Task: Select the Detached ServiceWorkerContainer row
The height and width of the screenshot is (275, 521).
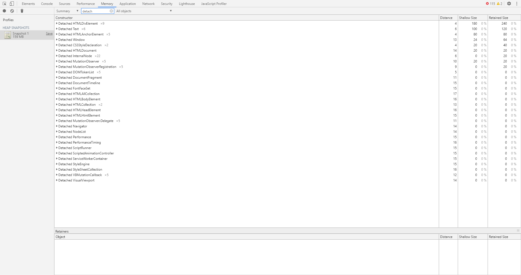Action: 288,159
